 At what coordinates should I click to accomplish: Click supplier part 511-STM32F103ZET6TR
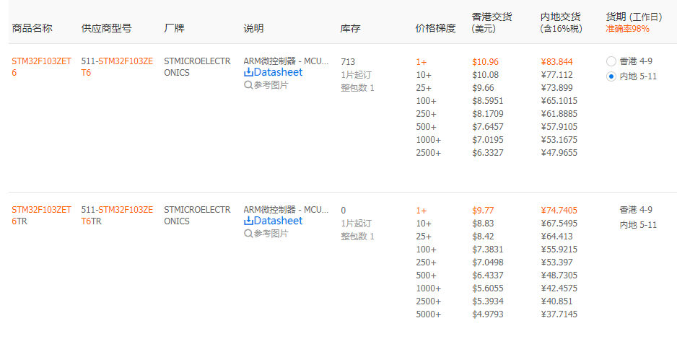click(117, 216)
